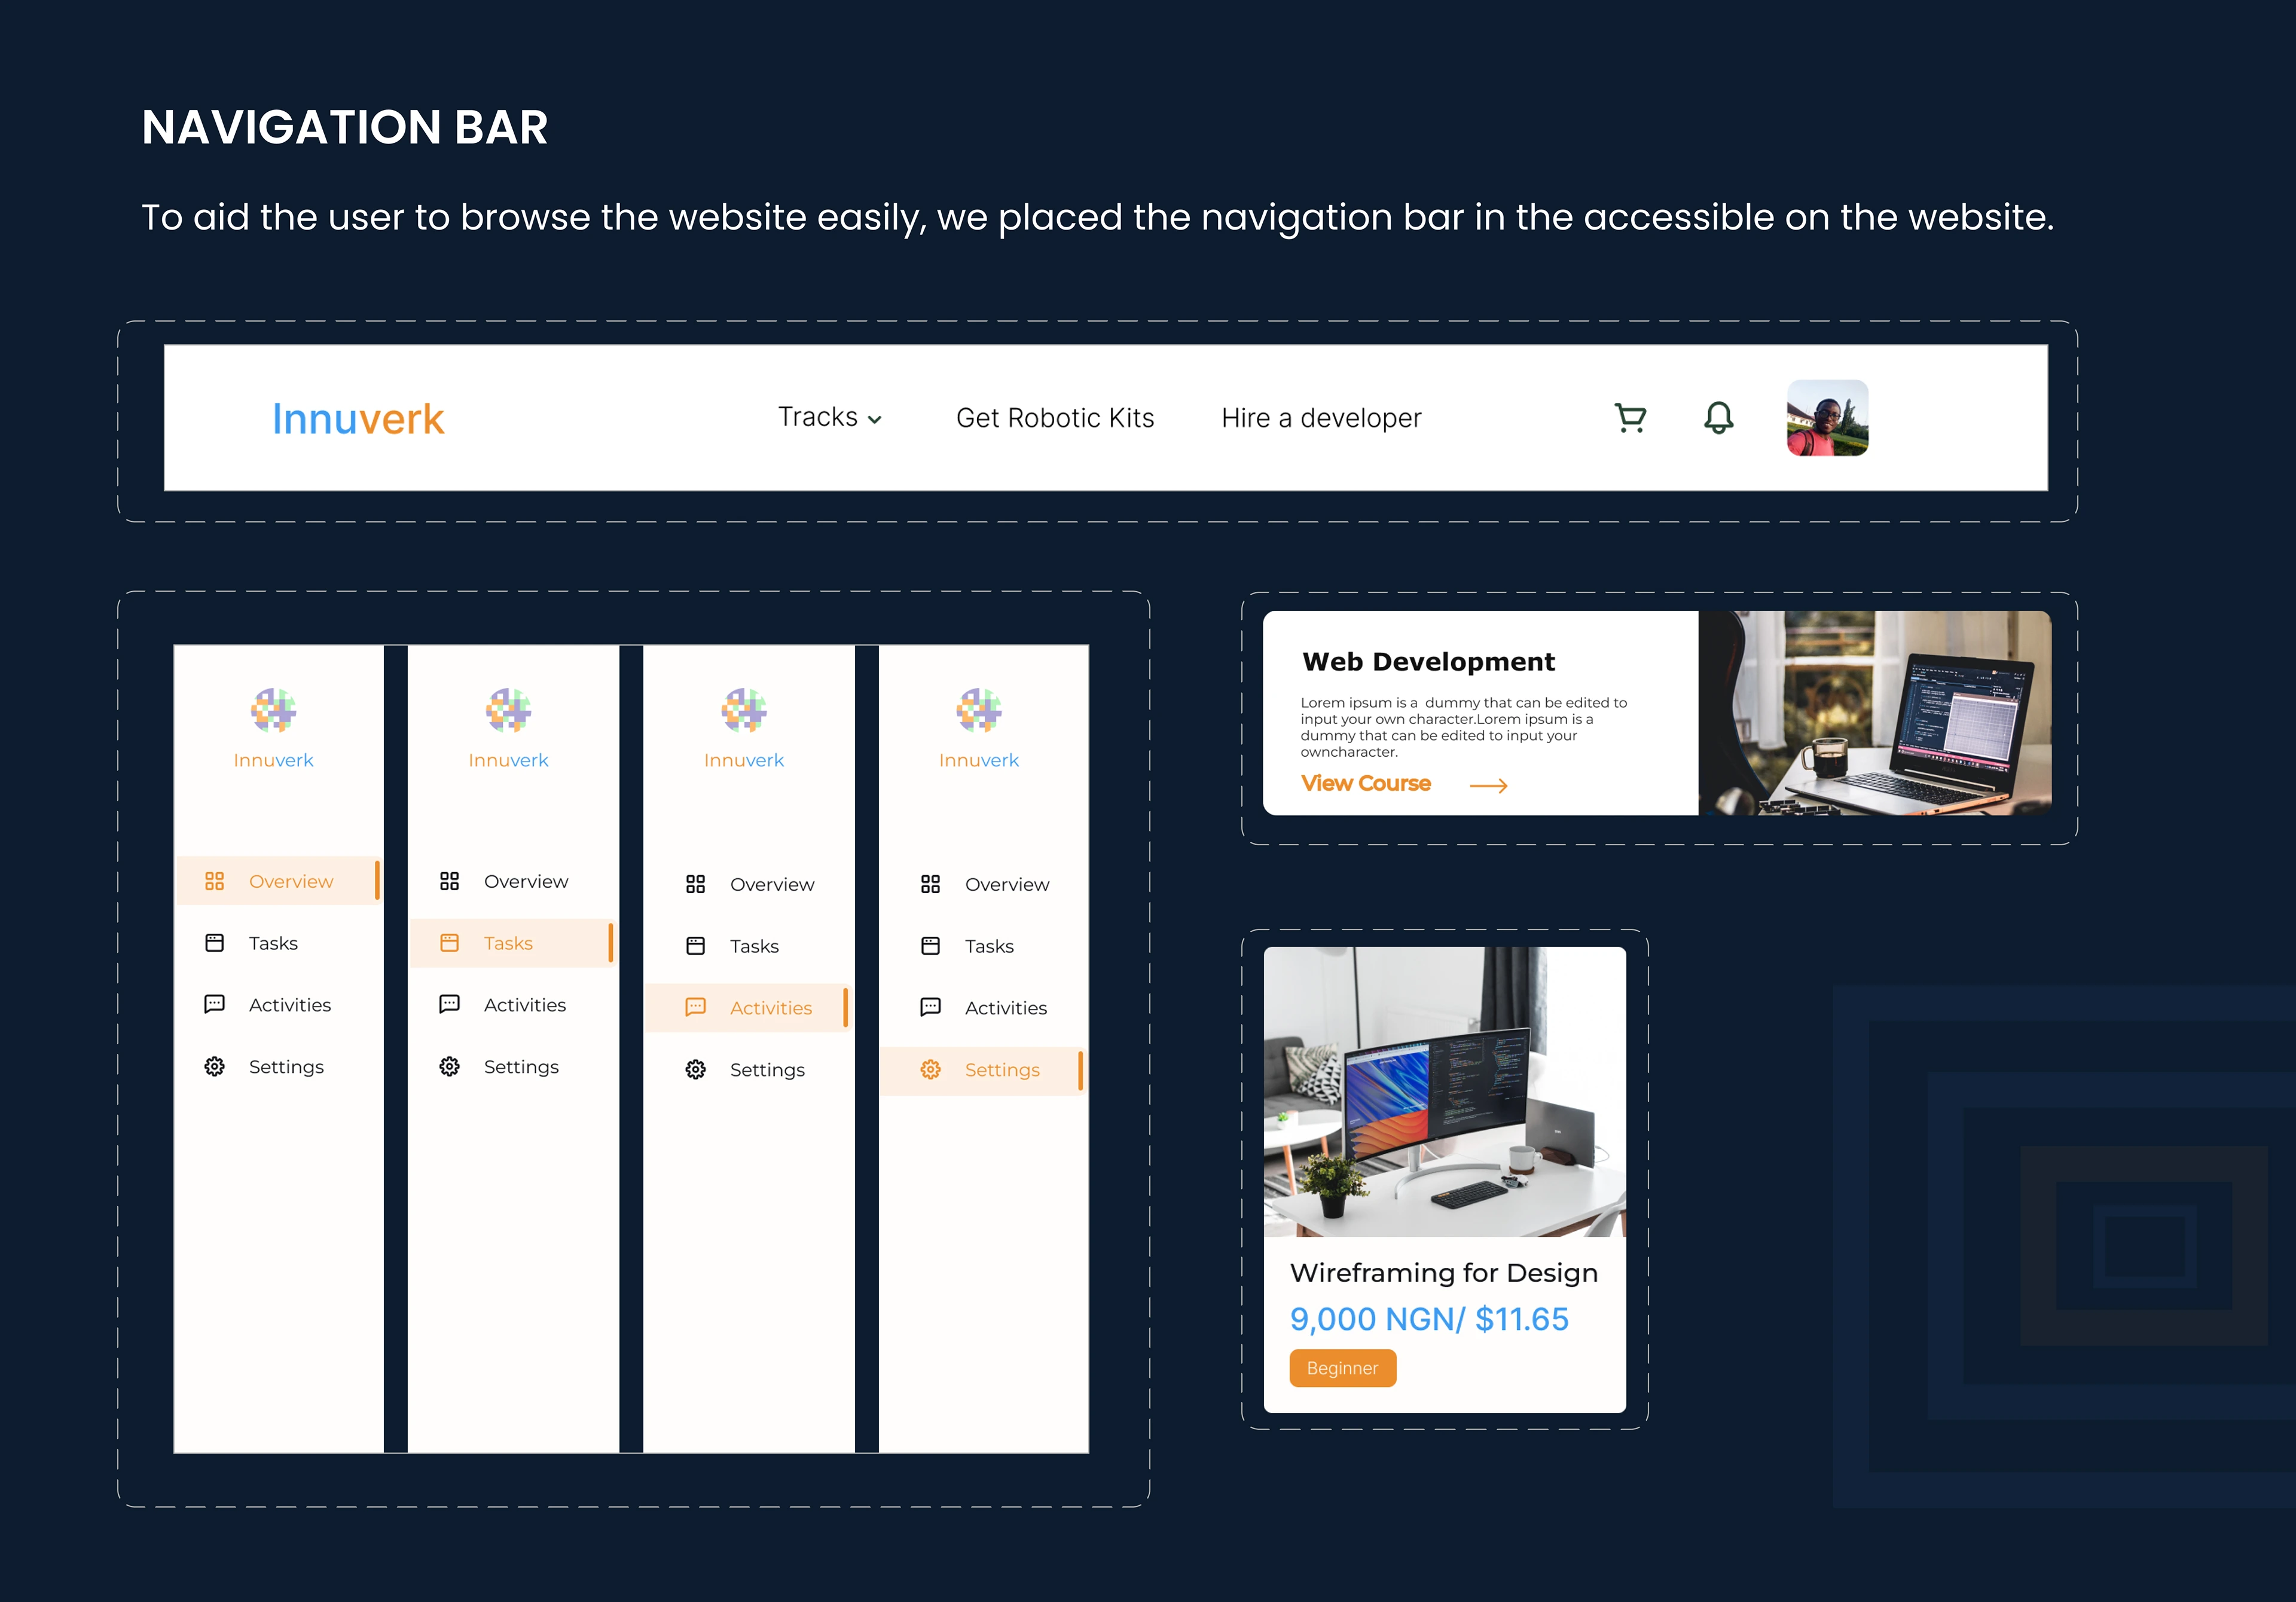
Task: Click Settings gear icon in first sidebar
Action: click(x=215, y=1067)
